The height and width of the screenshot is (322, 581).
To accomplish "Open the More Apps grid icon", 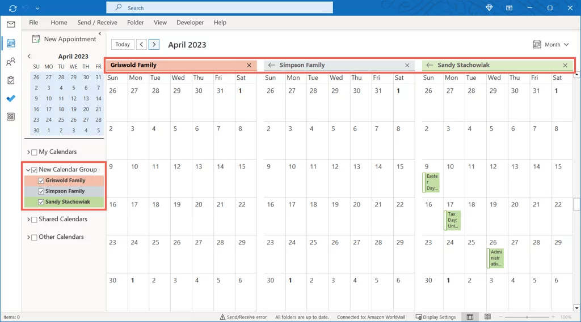I will pos(10,117).
